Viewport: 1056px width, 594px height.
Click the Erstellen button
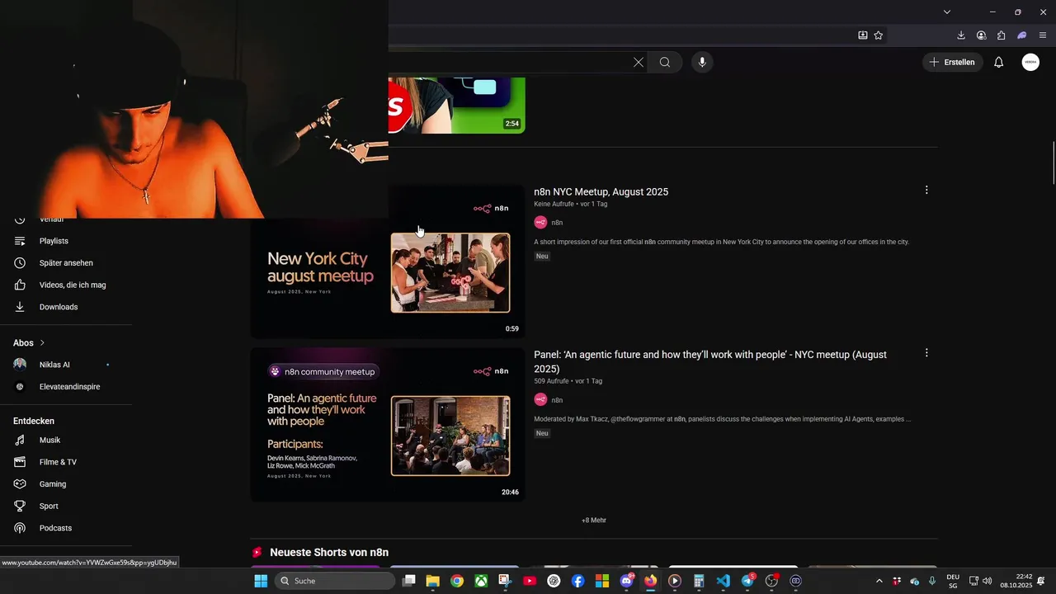(x=952, y=62)
